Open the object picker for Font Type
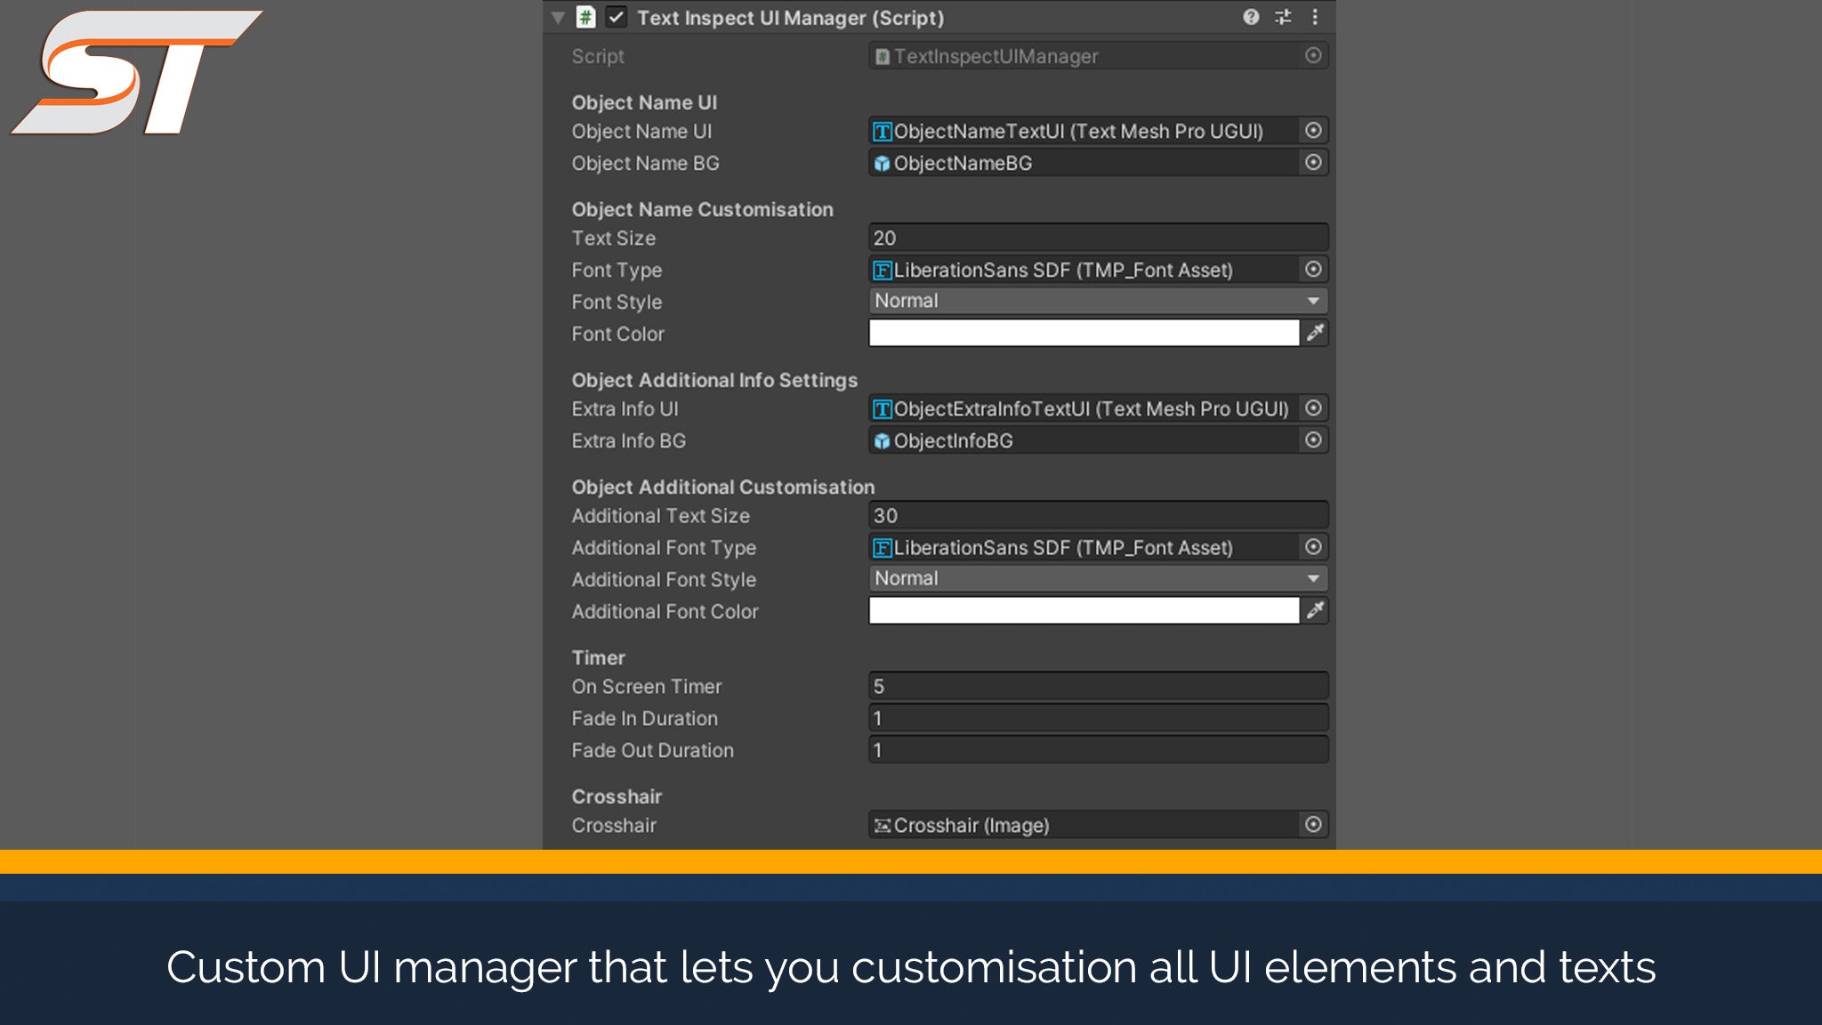 tap(1314, 270)
